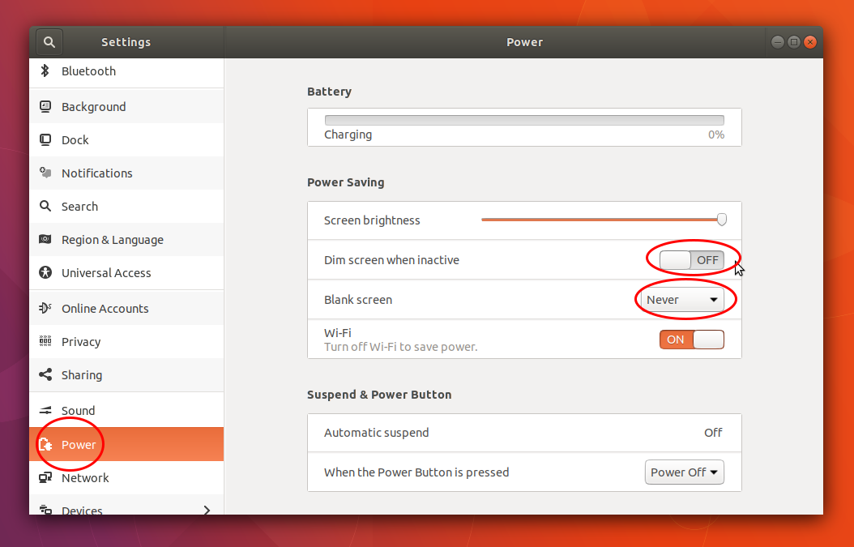The height and width of the screenshot is (547, 854).
Task: Click the Sharing icon in sidebar
Action: click(x=45, y=374)
